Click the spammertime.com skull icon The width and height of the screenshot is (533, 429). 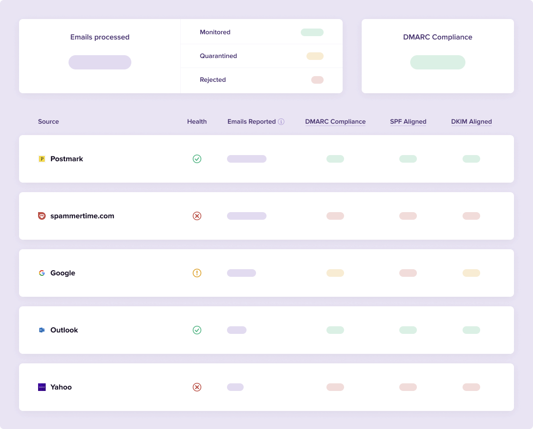pos(42,216)
